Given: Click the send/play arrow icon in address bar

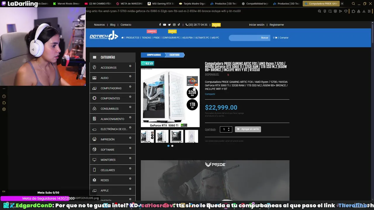Looking at the screenshot, I should [340, 11].
